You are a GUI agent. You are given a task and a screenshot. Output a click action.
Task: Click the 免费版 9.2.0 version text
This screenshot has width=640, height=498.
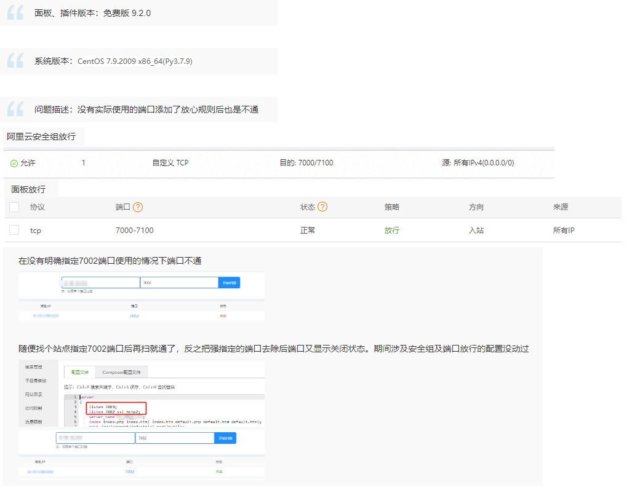point(127,13)
